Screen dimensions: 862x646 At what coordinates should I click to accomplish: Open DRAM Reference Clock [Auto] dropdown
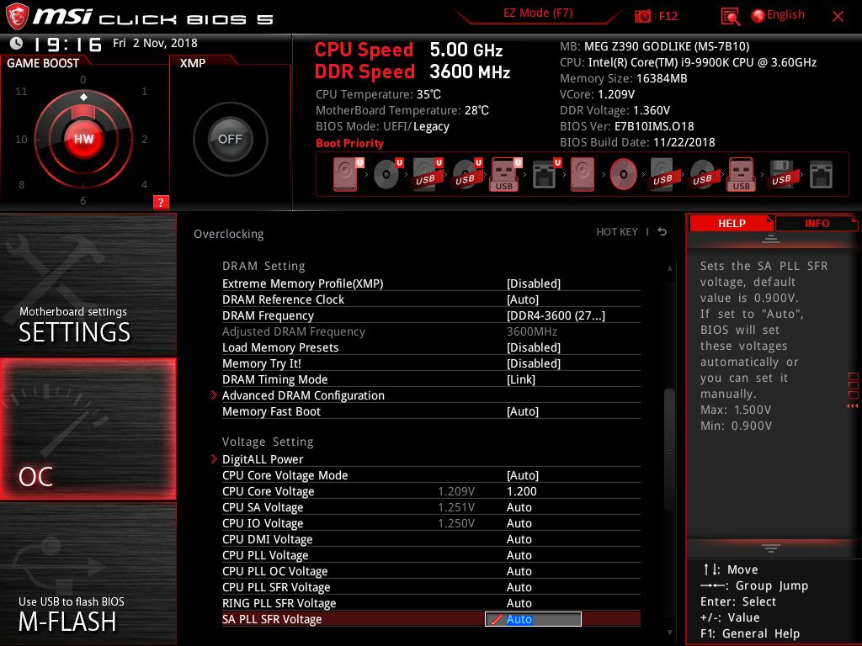pos(522,299)
